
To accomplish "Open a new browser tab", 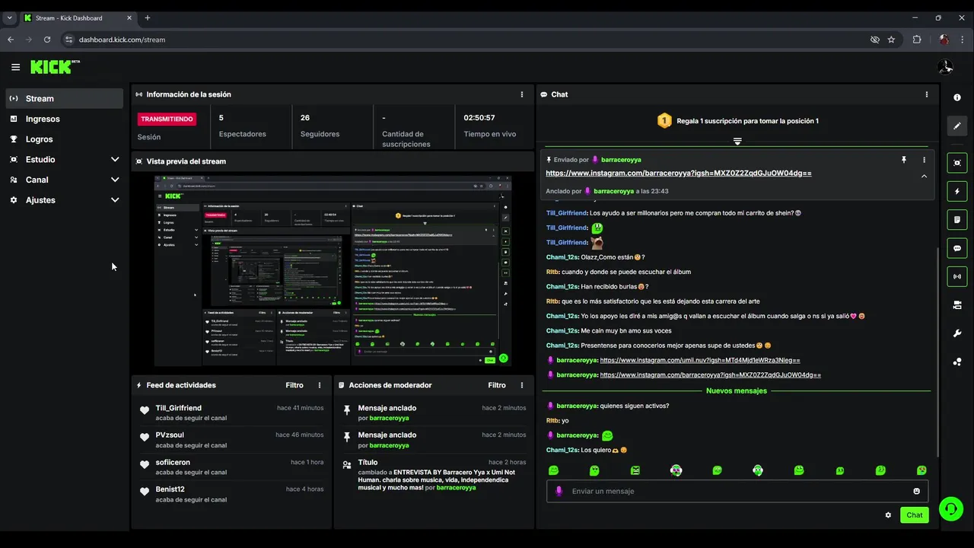I will 148,18.
